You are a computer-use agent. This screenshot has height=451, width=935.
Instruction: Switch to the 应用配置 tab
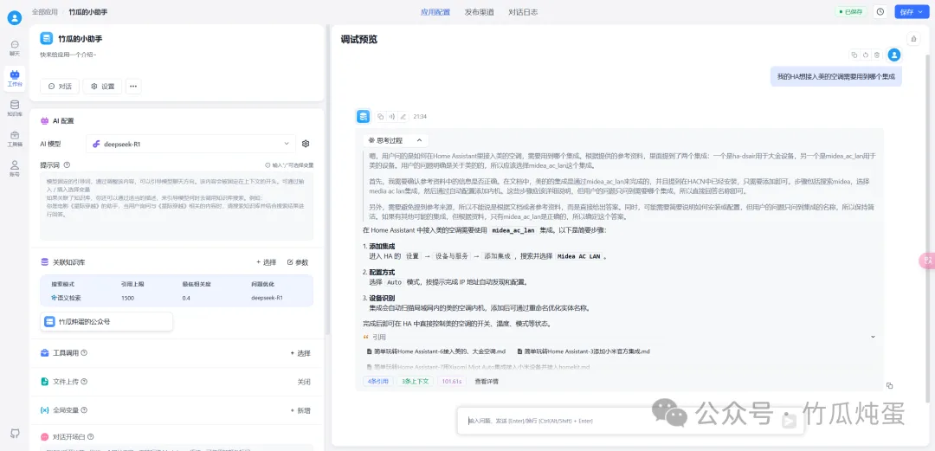[435, 12]
